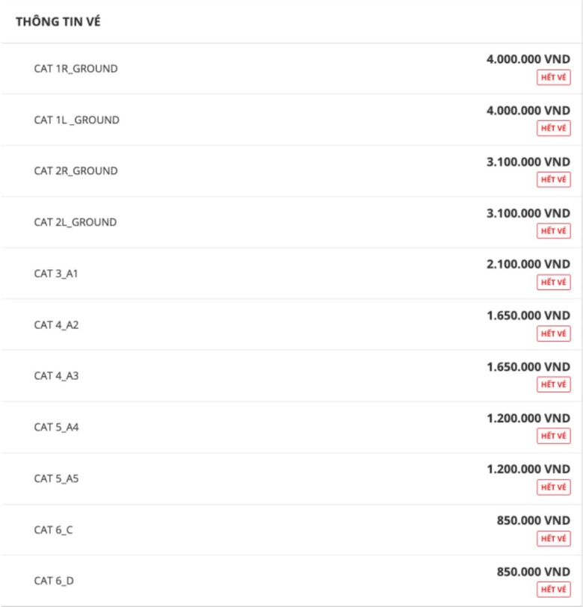Click the HẾT VÉ badge for CAT 5_A4
The image size is (583, 607).
click(x=553, y=436)
